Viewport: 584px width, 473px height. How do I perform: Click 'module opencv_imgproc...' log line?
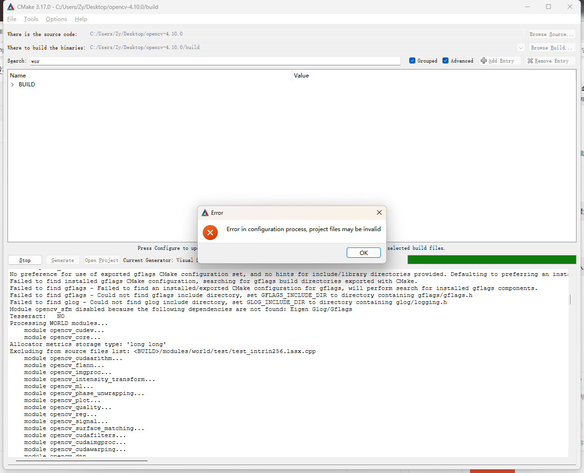pyautogui.click(x=68, y=372)
